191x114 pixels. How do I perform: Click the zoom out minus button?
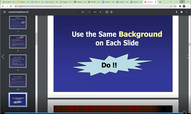[x=89, y=12]
